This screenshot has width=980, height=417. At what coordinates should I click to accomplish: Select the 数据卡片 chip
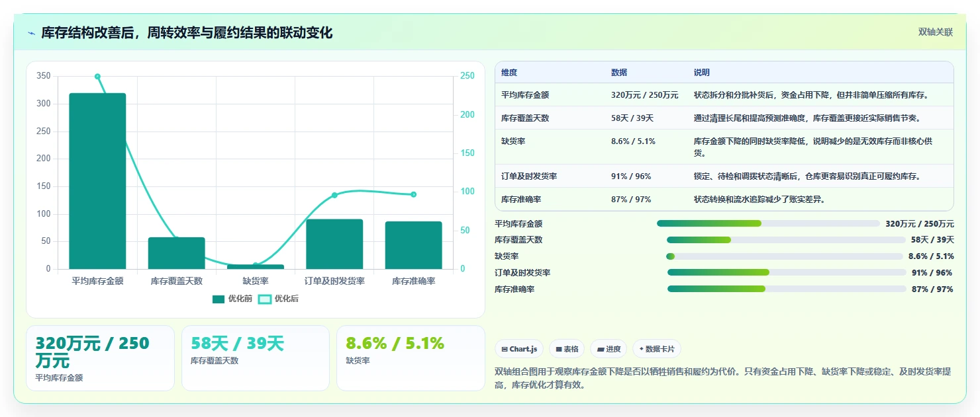pos(657,349)
